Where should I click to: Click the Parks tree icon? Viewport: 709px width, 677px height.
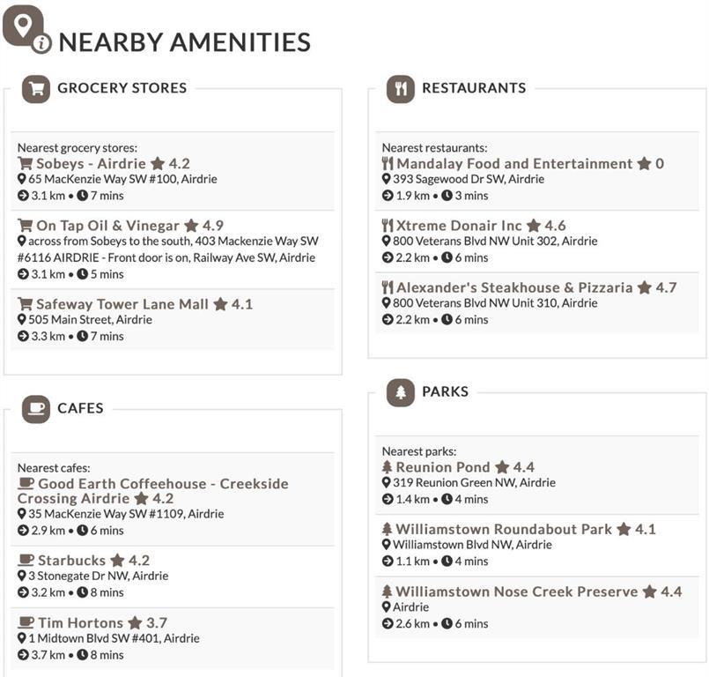tap(401, 392)
